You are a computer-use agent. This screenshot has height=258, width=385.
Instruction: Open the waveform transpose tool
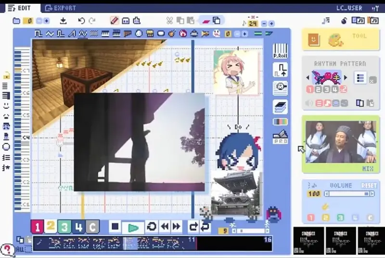280,70
